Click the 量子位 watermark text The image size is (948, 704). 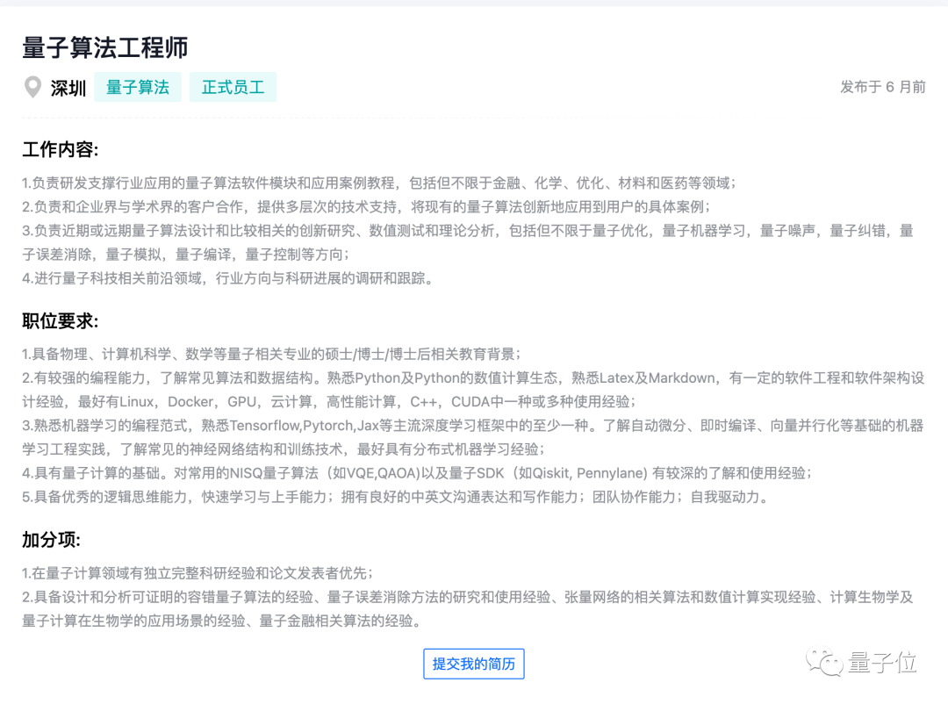click(882, 662)
